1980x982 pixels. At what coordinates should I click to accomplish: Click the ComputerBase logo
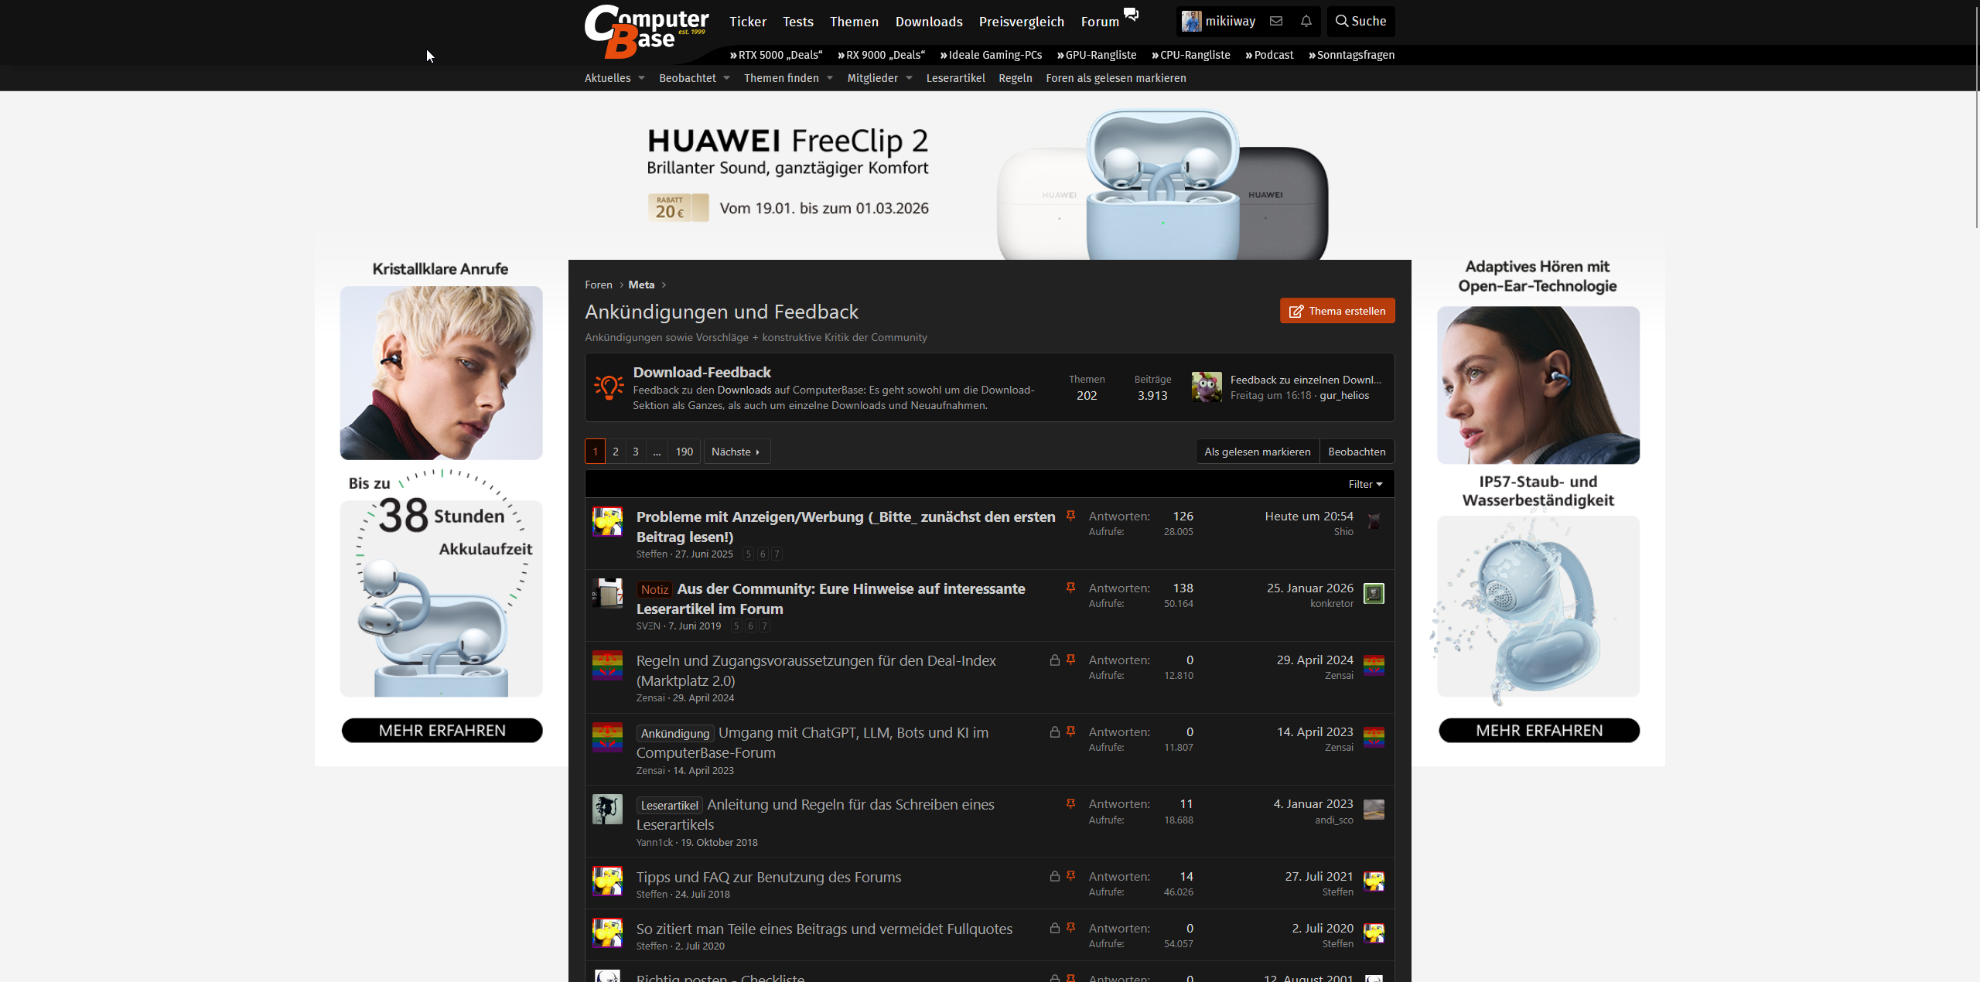pos(645,31)
